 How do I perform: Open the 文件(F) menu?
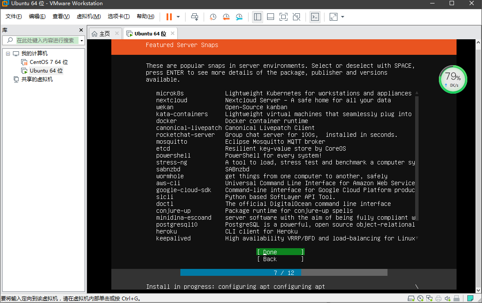point(13,16)
